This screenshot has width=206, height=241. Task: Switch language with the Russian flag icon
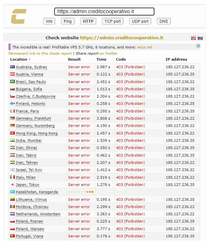tap(200, 38)
